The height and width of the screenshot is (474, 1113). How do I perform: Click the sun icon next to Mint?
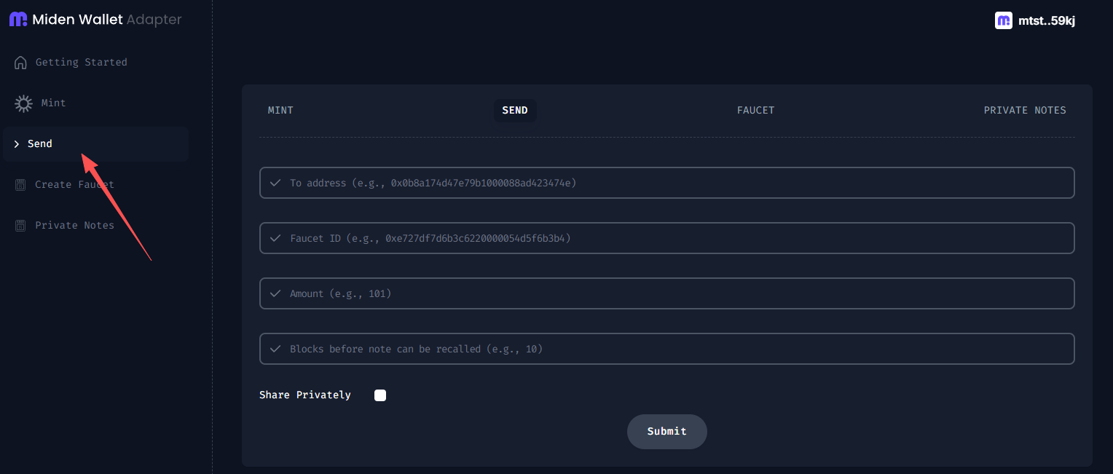point(22,103)
